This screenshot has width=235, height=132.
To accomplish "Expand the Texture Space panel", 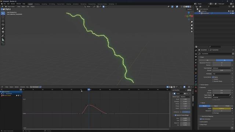I will 204,85.
